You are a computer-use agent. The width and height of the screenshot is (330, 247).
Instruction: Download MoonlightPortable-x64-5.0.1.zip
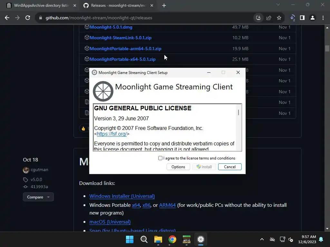point(122,59)
